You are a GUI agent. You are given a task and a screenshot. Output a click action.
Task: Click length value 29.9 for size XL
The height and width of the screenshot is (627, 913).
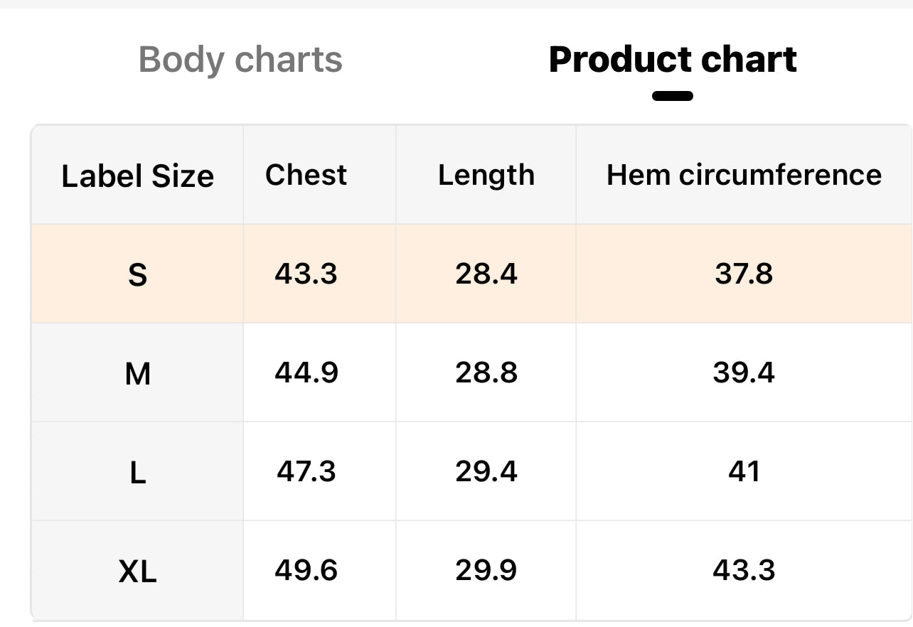(486, 570)
